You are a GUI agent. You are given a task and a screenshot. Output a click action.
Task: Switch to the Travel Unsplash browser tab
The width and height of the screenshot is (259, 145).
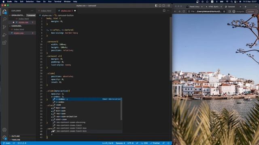click(194, 7)
